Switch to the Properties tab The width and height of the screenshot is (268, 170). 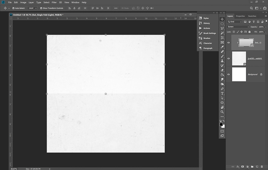tap(240, 16)
